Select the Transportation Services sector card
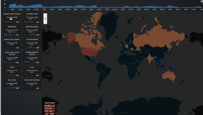 point(32,57)
